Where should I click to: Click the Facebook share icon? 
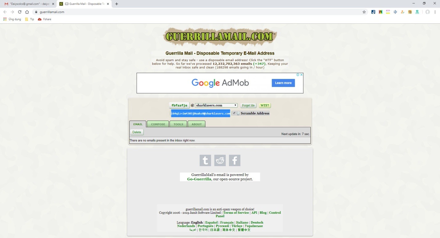pyautogui.click(x=234, y=160)
